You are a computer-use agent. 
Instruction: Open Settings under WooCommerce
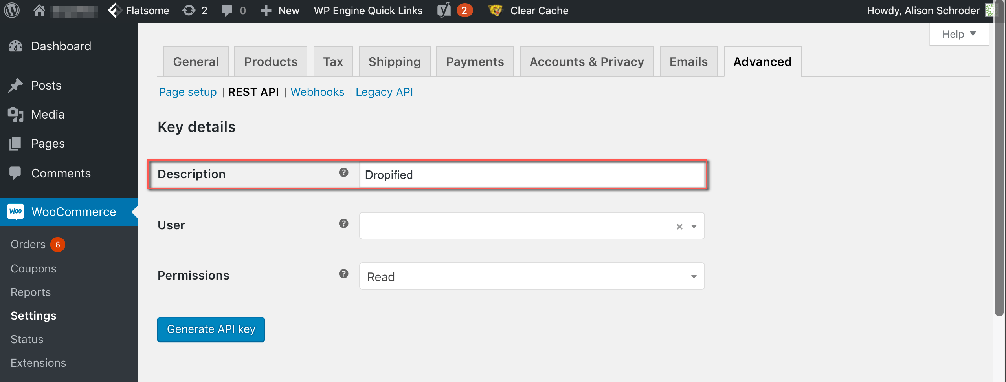(33, 316)
